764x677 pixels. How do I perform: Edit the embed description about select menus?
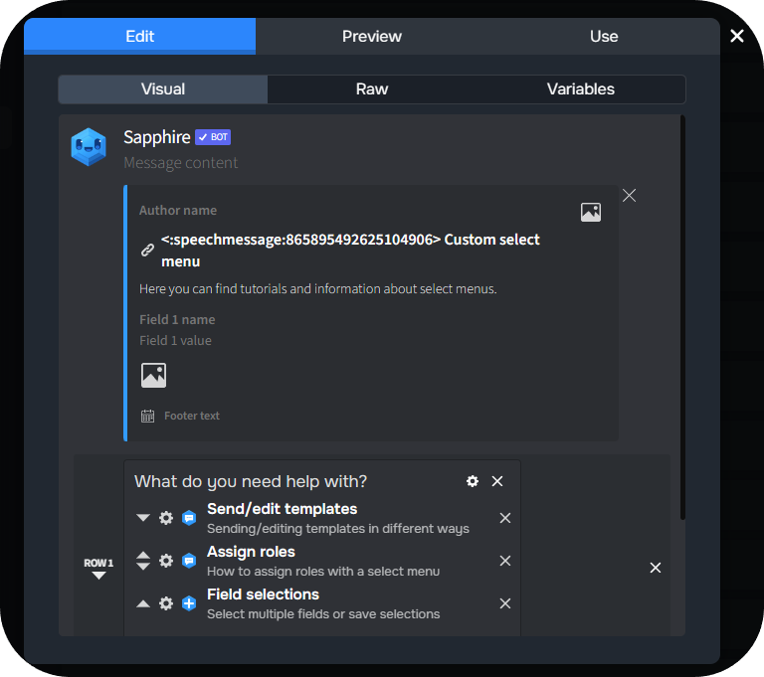[318, 289]
